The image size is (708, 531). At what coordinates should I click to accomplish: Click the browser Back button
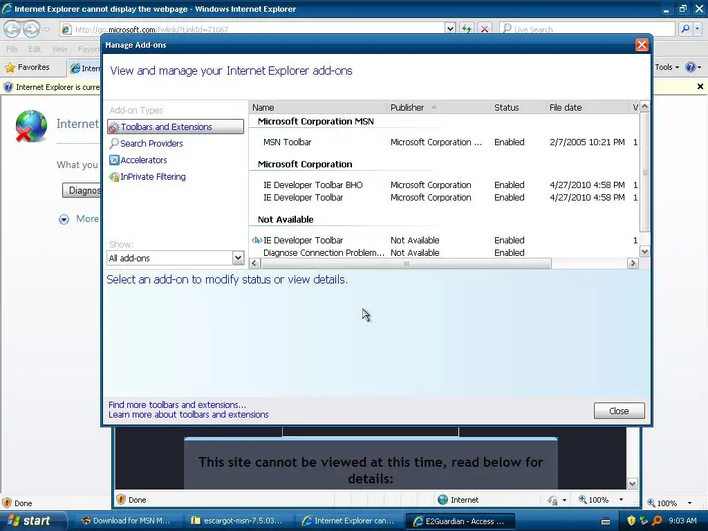(12, 29)
